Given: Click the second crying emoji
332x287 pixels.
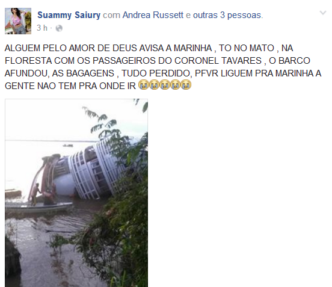Looking at the screenshot, I should (x=154, y=85).
